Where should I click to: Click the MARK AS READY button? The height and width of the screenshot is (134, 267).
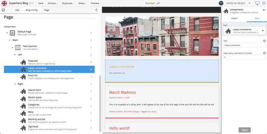pos(236,3)
